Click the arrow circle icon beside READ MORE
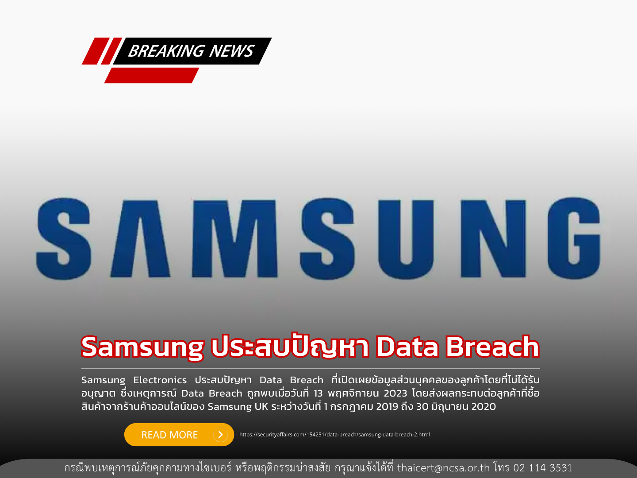The height and width of the screenshot is (478, 637). [x=220, y=435]
